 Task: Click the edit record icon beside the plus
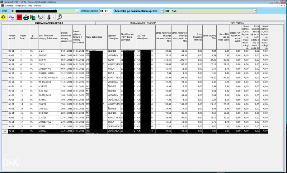pos(11,17)
